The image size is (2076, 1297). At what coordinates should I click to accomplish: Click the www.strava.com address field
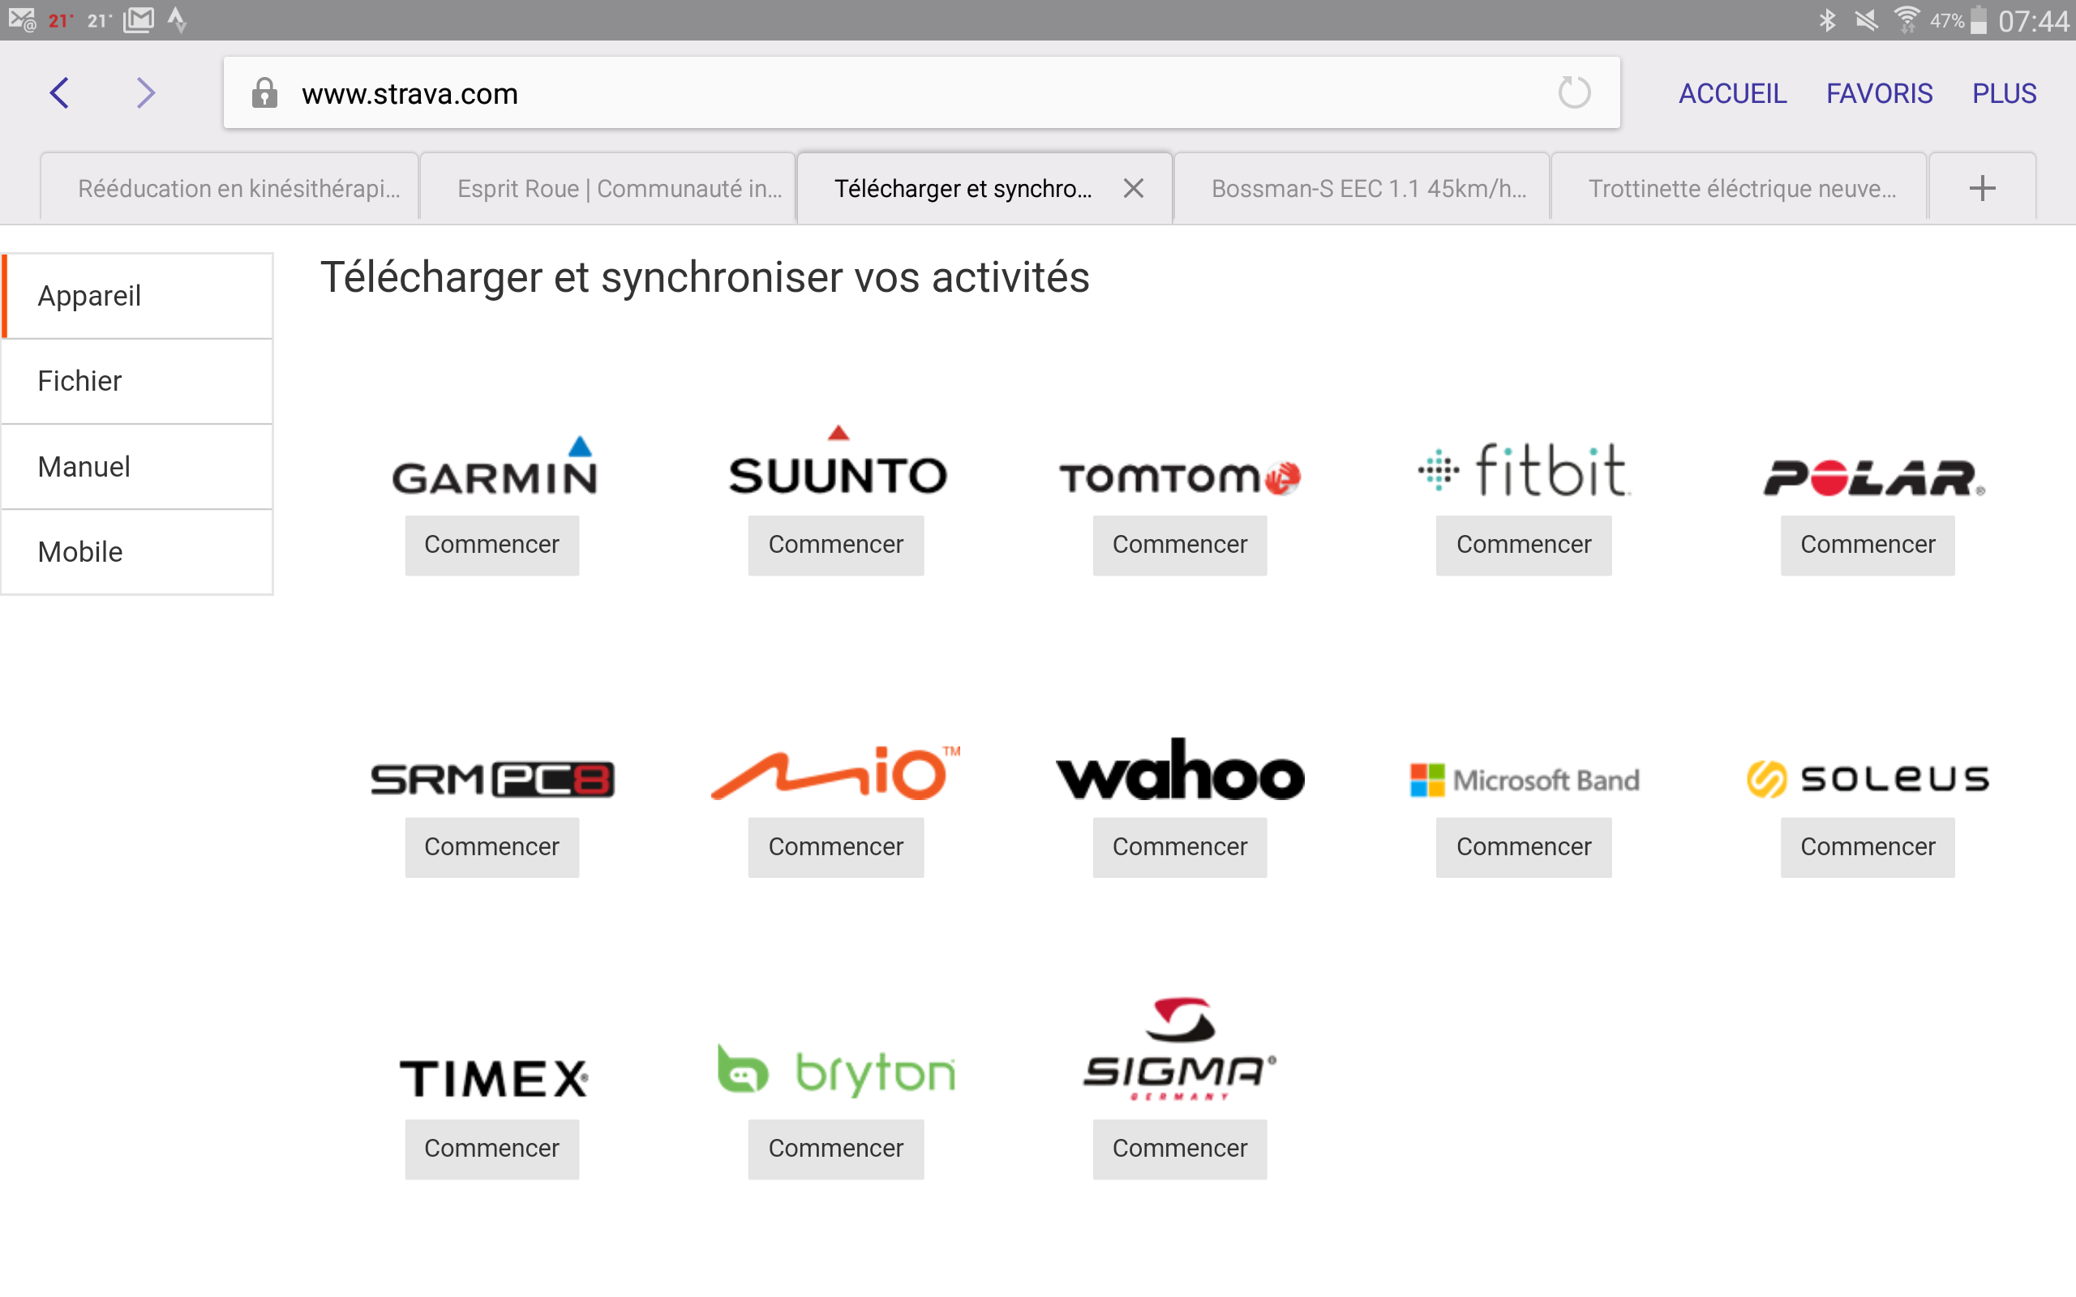click(x=921, y=92)
